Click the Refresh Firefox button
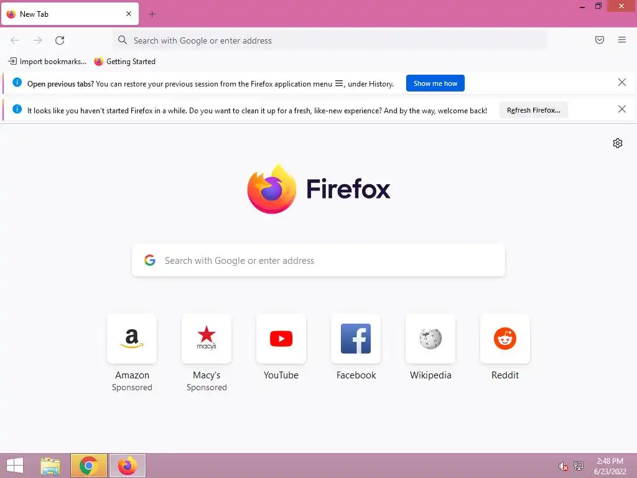Viewport: 637px width, 478px height. tap(533, 110)
